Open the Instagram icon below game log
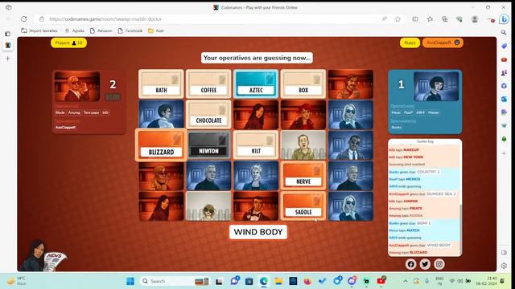Viewport: 515px width, 289px height. pyautogui.click(x=439, y=264)
